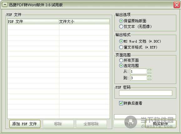Increase the 从 start page value
181x134 pixels.
(149, 70)
